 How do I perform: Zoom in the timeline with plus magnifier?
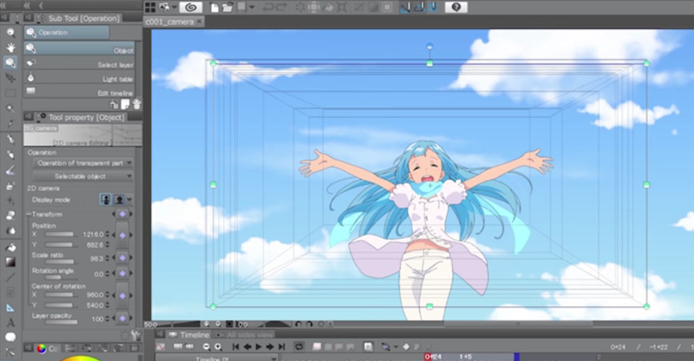click(218, 347)
